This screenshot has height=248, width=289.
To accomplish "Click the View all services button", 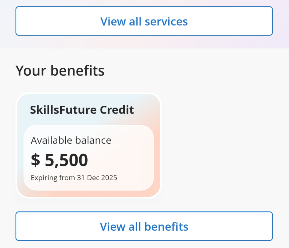I will point(144,21).
